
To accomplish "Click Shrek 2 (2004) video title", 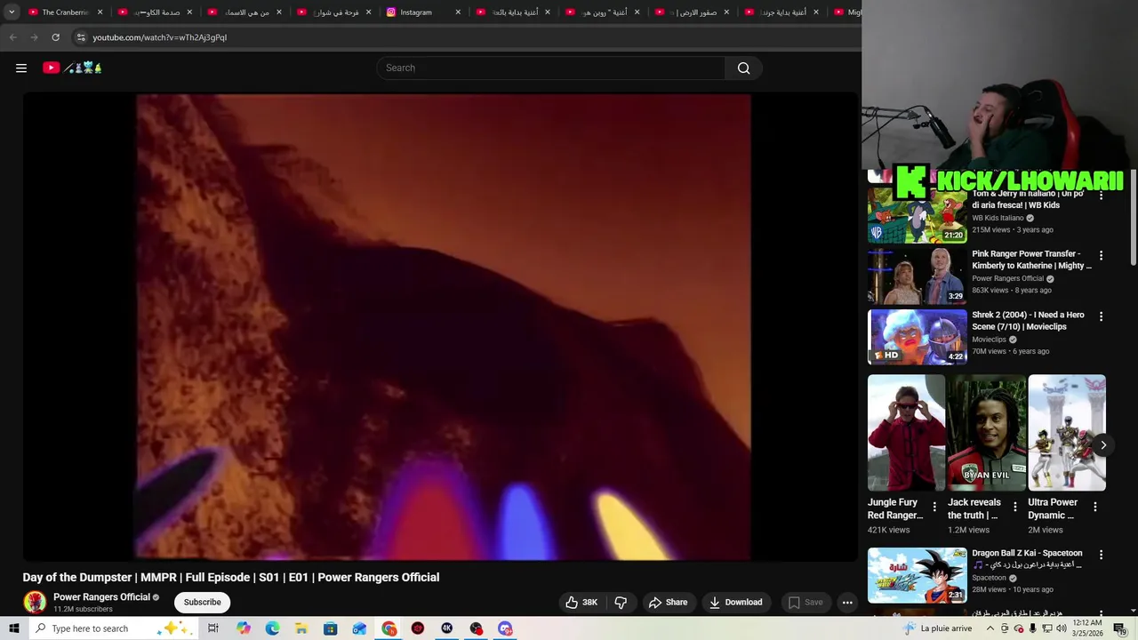I will pyautogui.click(x=1028, y=320).
